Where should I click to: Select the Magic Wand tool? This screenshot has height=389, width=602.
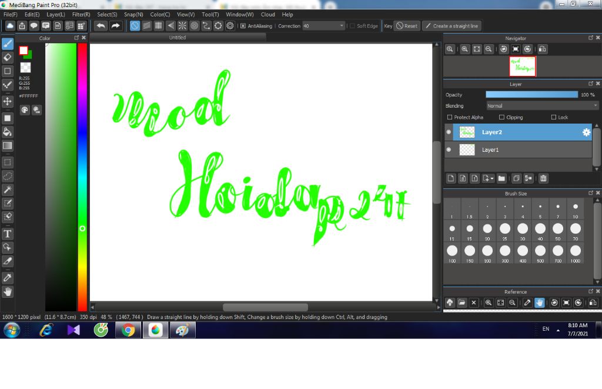[8, 189]
